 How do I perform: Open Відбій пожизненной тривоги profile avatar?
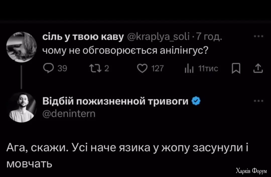point(21,107)
